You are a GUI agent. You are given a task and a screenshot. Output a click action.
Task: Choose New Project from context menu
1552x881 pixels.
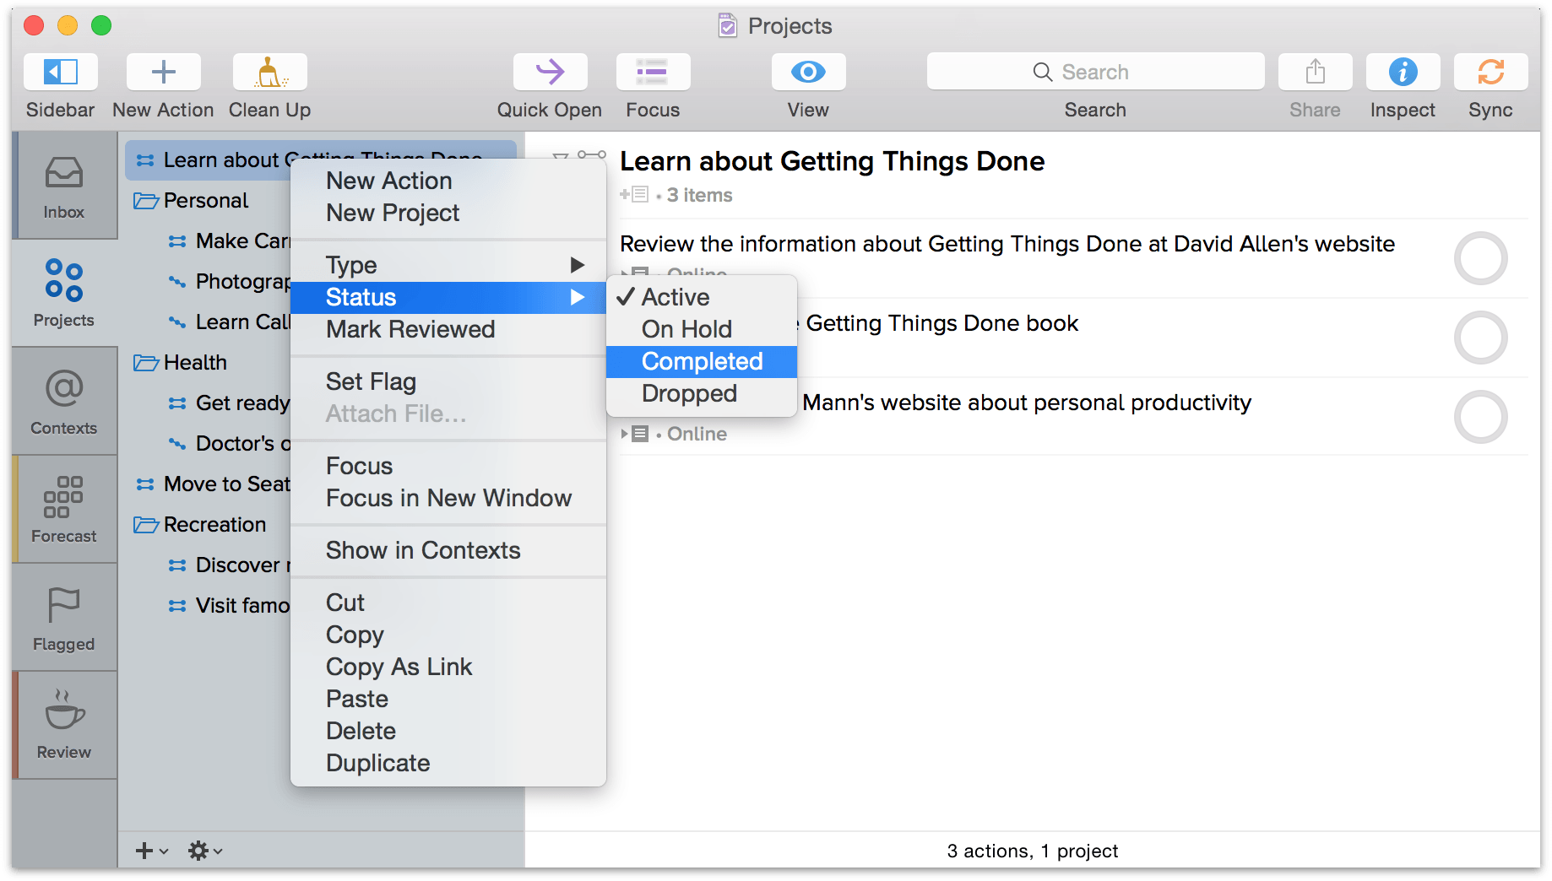coord(448,213)
